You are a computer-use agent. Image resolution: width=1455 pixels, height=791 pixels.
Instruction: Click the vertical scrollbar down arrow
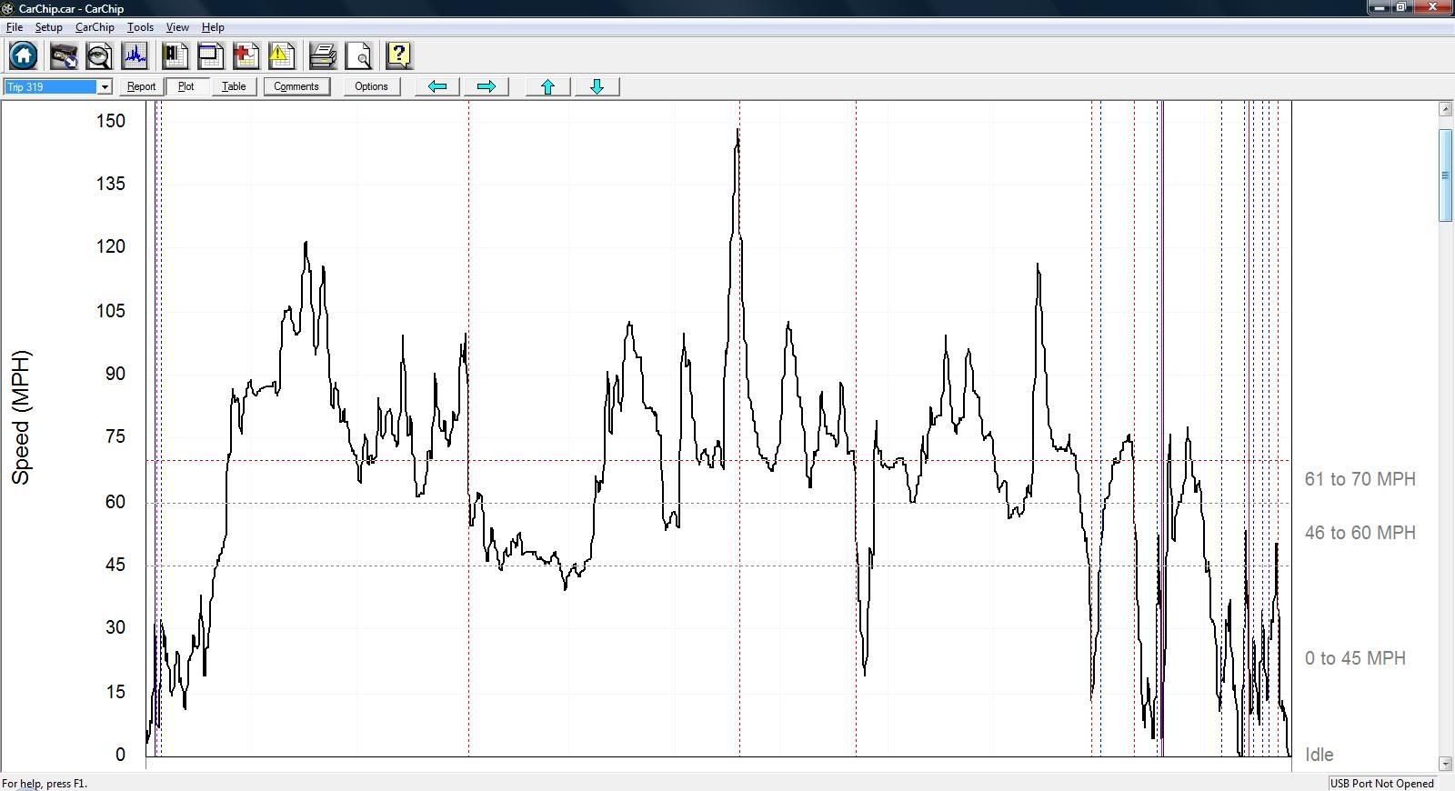[x=1446, y=764]
